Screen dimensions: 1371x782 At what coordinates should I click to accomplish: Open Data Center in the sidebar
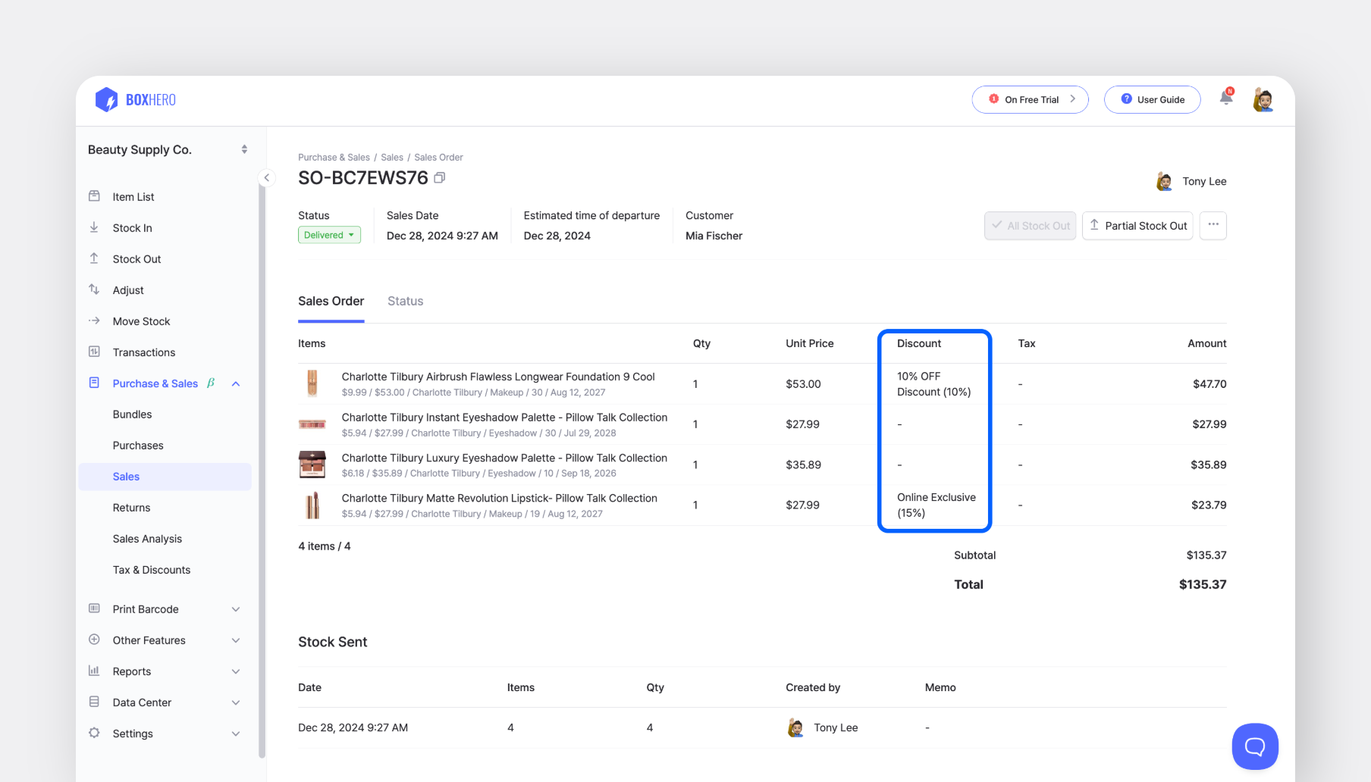click(141, 702)
